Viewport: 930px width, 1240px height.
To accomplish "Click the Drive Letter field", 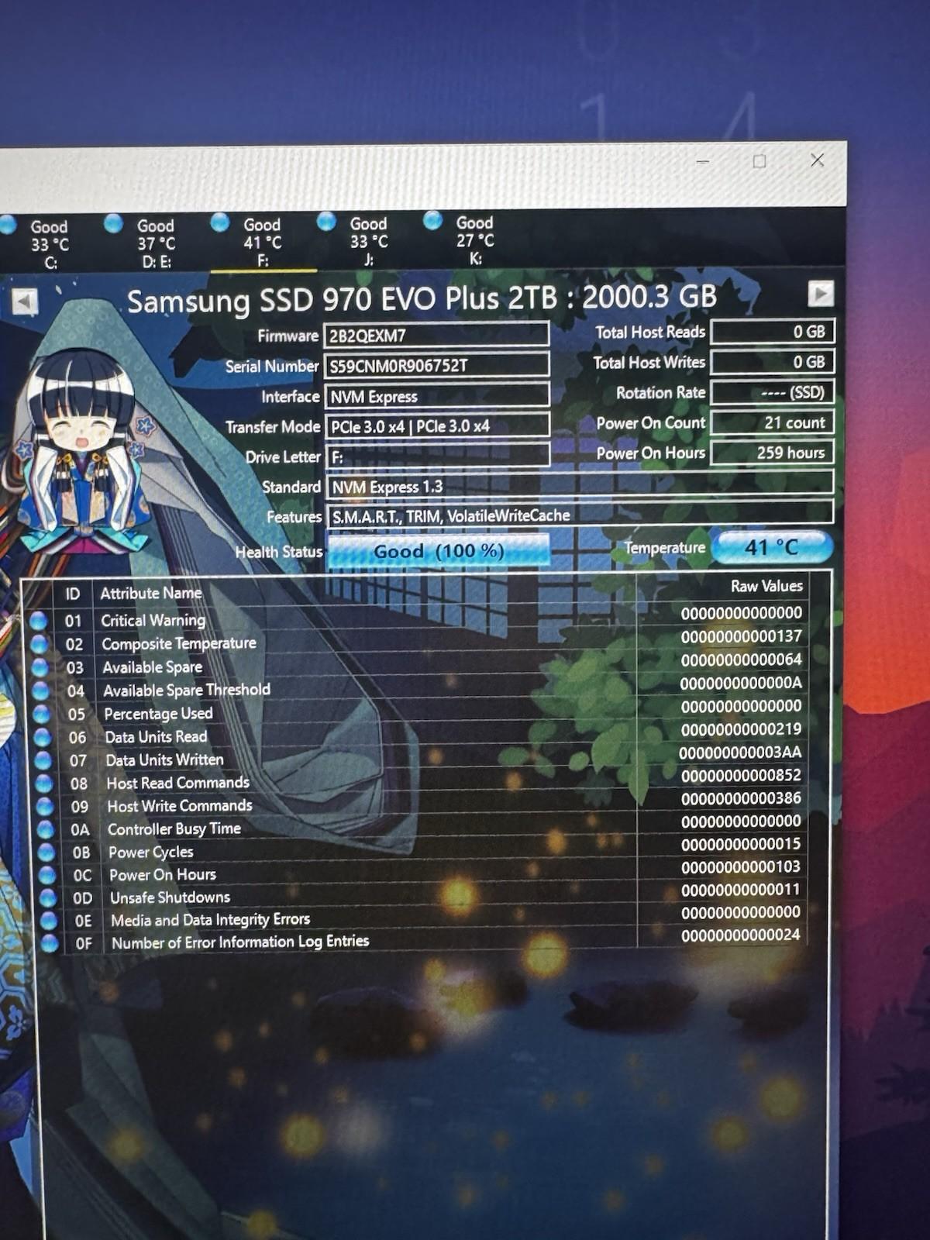I will [438, 456].
